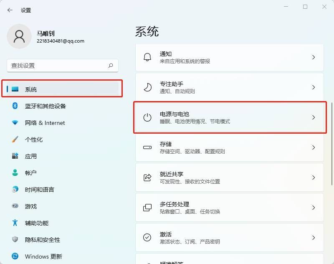This screenshot has width=334, height=264.
Task: Click the 电源与电池 power icon
Action: click(147, 117)
